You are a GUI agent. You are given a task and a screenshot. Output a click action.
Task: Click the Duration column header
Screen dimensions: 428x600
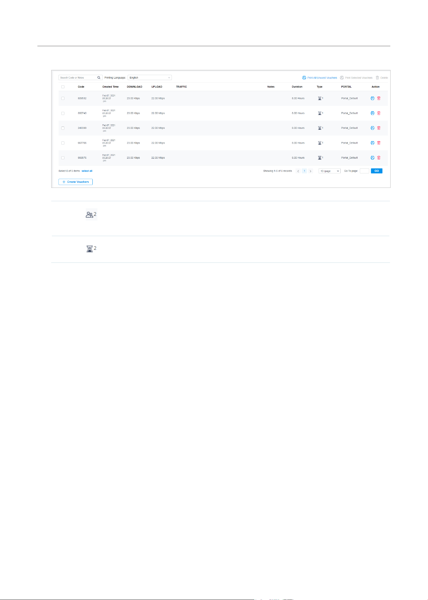[297, 87]
